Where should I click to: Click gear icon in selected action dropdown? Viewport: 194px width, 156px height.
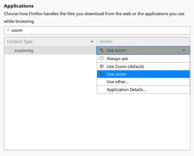point(102,50)
